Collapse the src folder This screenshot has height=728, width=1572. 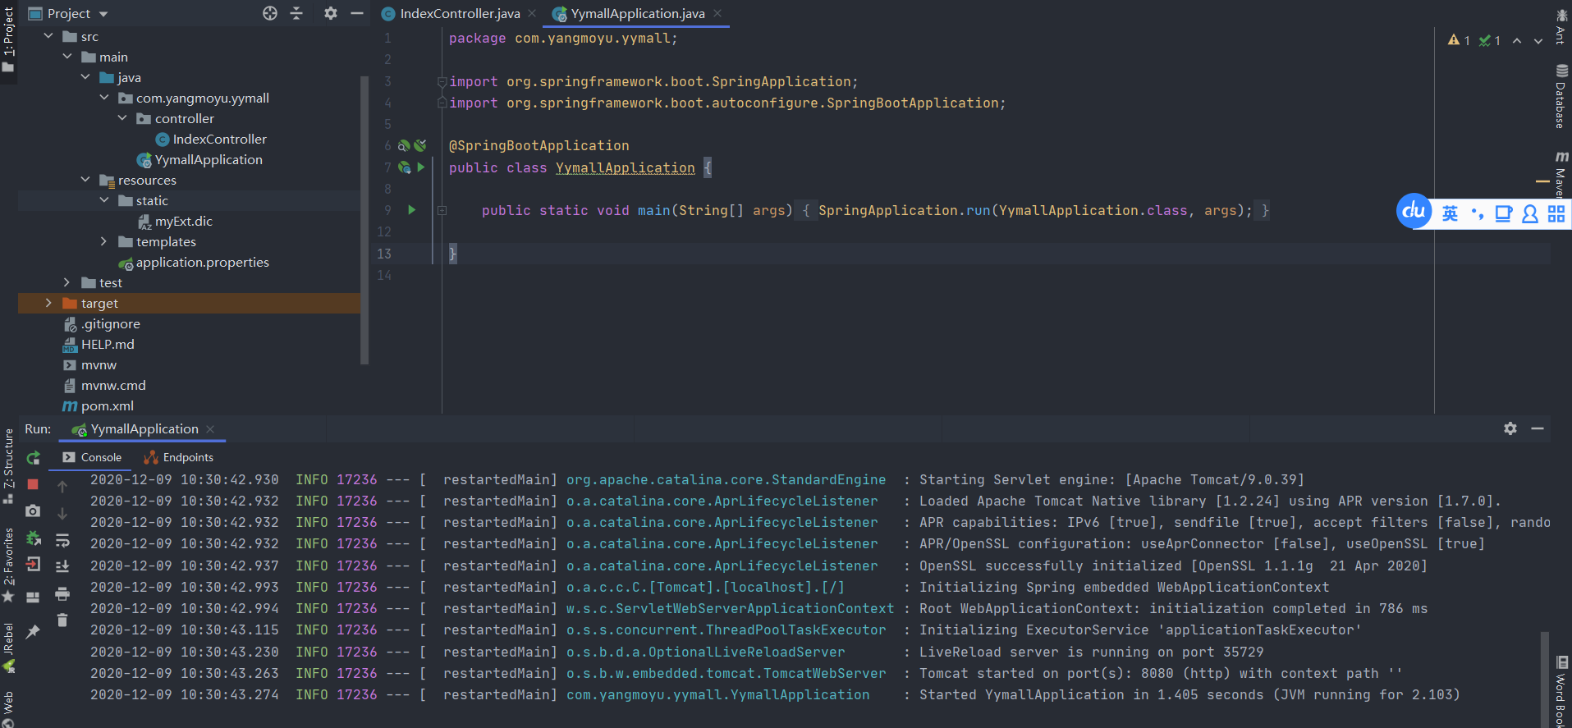(x=48, y=36)
